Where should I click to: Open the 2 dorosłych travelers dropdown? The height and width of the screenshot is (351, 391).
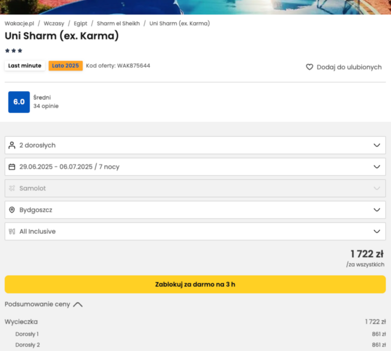tap(195, 145)
